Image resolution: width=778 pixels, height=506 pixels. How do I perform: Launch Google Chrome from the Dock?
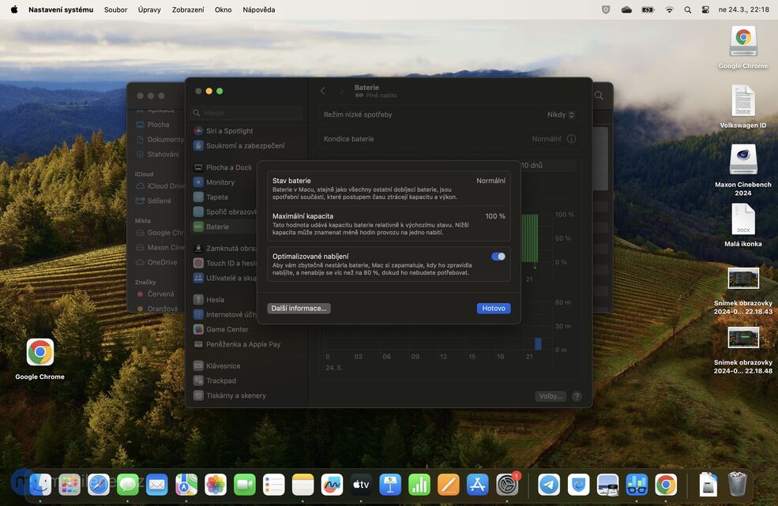pyautogui.click(x=664, y=484)
